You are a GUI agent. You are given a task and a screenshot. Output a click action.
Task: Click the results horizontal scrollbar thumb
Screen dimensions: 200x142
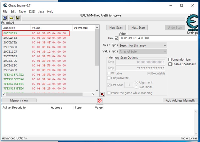click(x=44, y=94)
